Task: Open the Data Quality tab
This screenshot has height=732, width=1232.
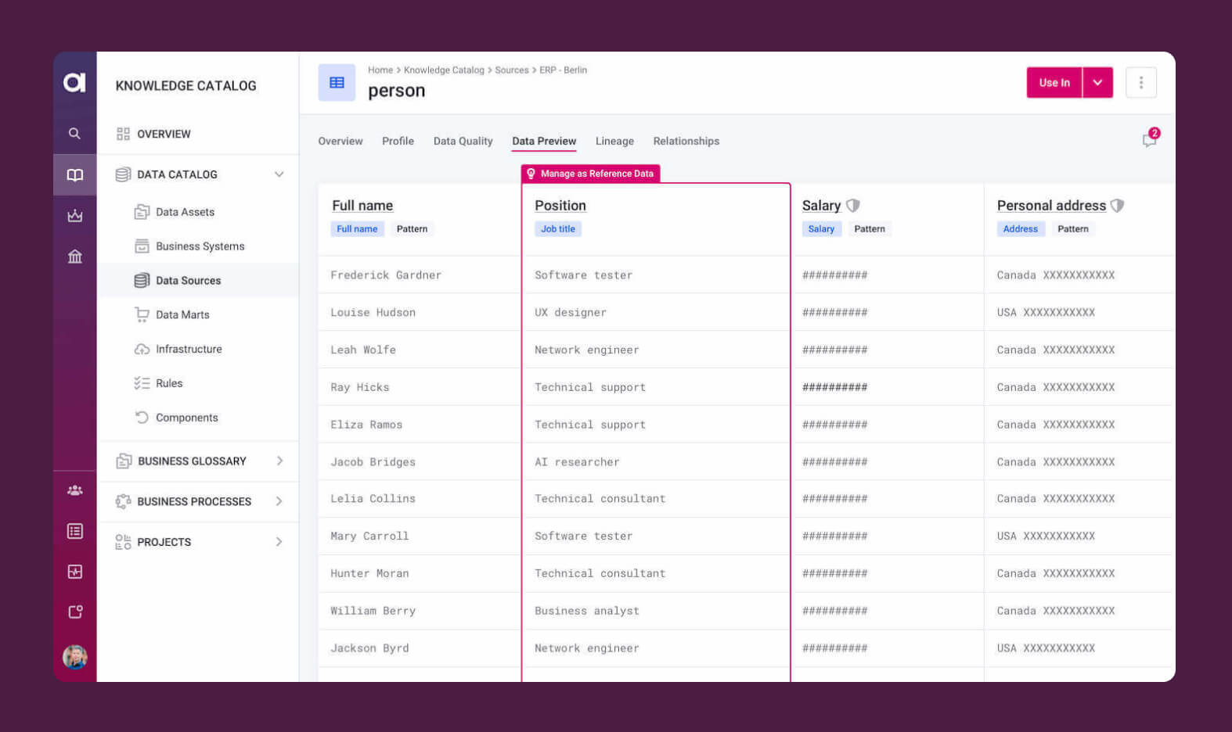Action: pyautogui.click(x=463, y=142)
